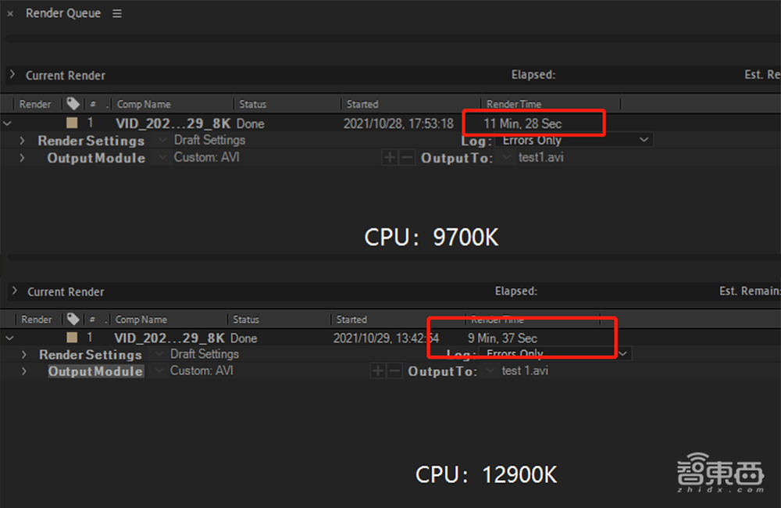Click the top Comp Name column header
The image size is (781, 508).
[x=144, y=104]
